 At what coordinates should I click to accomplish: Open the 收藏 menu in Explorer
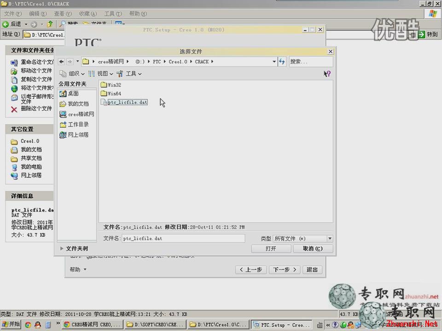click(x=87, y=14)
